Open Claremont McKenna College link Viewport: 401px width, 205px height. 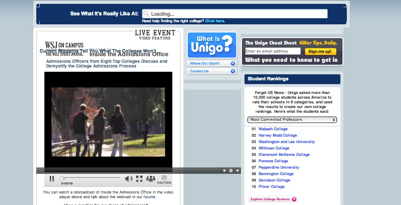284,155
